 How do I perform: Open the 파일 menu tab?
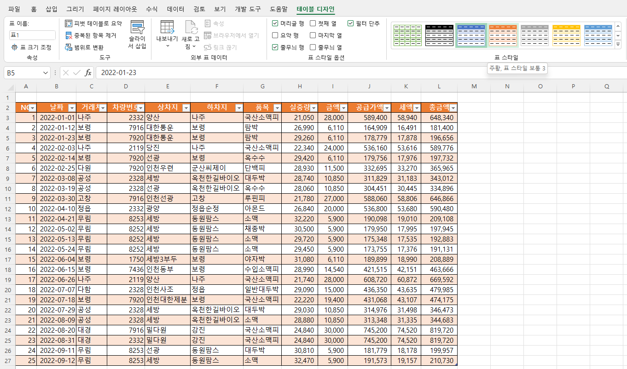click(14, 9)
